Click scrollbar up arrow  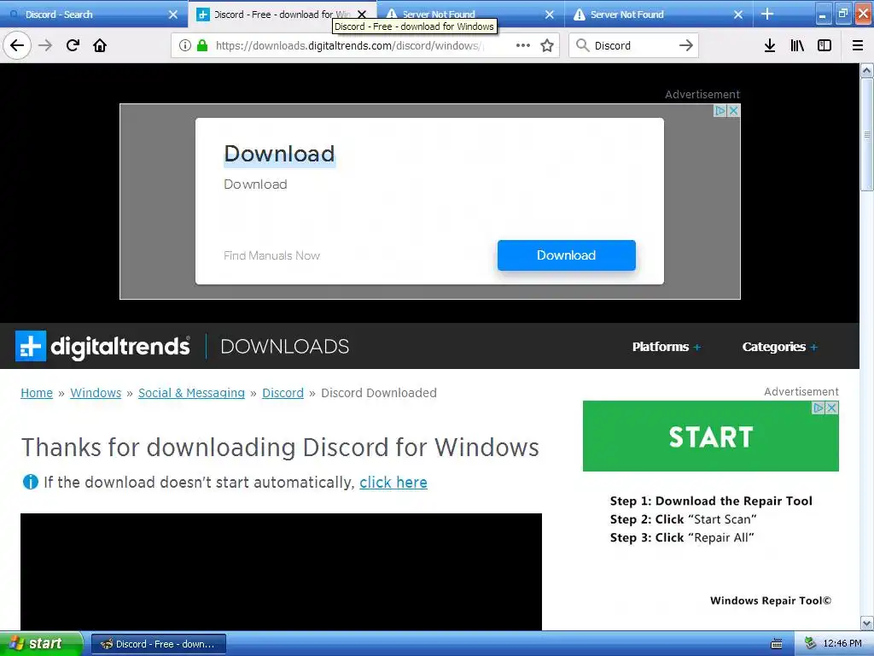867,70
